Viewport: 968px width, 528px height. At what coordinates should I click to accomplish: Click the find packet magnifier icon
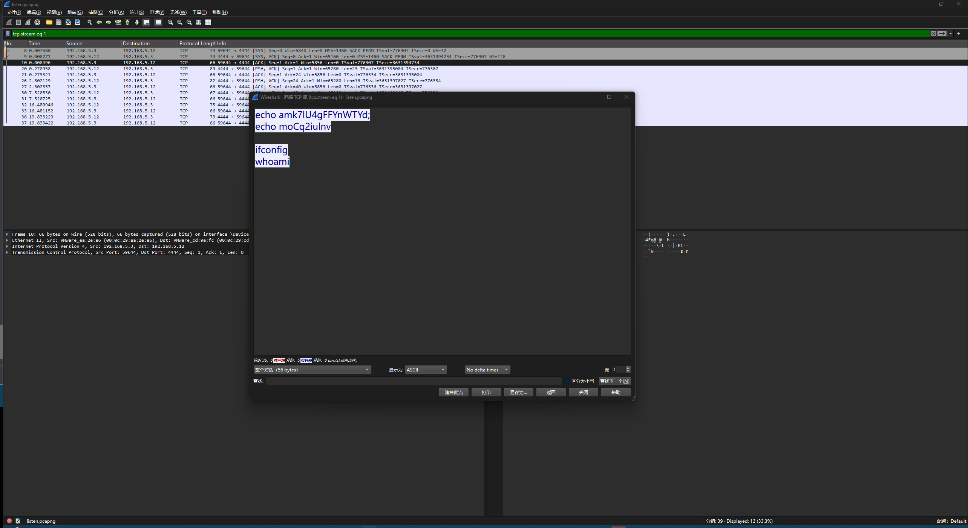[x=90, y=22]
